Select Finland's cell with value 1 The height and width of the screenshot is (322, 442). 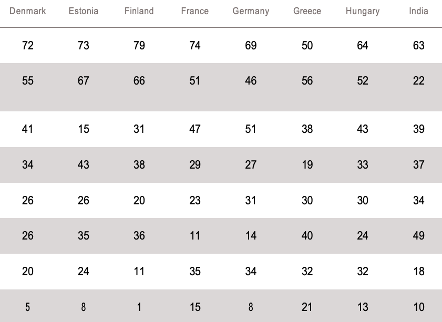(139, 307)
